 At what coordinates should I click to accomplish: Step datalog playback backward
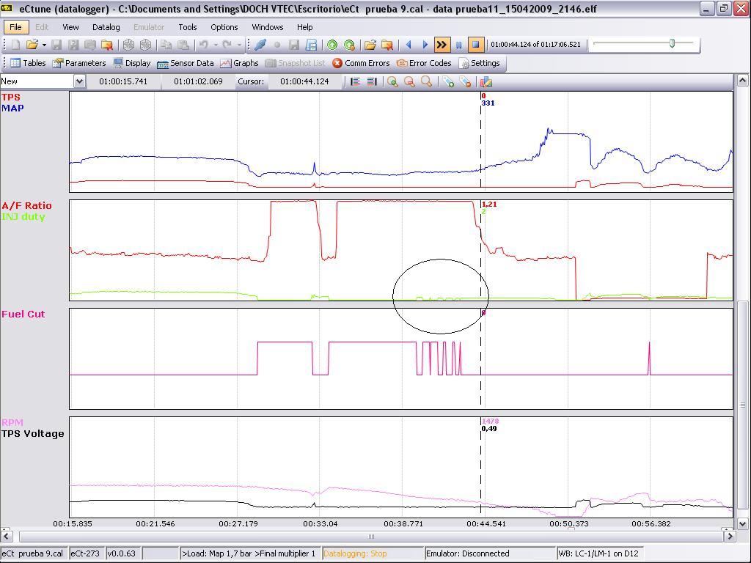[x=409, y=45]
